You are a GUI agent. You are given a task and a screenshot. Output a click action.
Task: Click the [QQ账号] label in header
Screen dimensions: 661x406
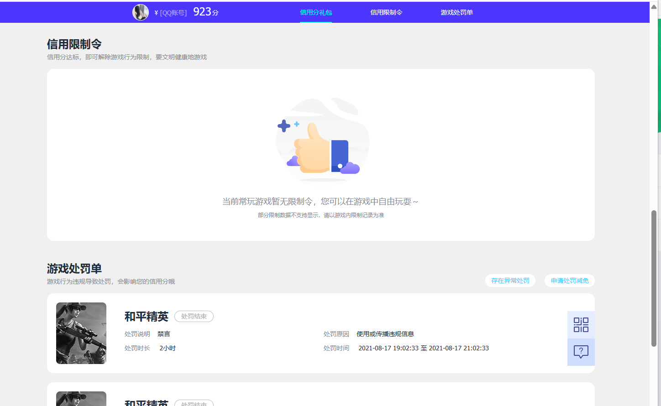click(173, 13)
